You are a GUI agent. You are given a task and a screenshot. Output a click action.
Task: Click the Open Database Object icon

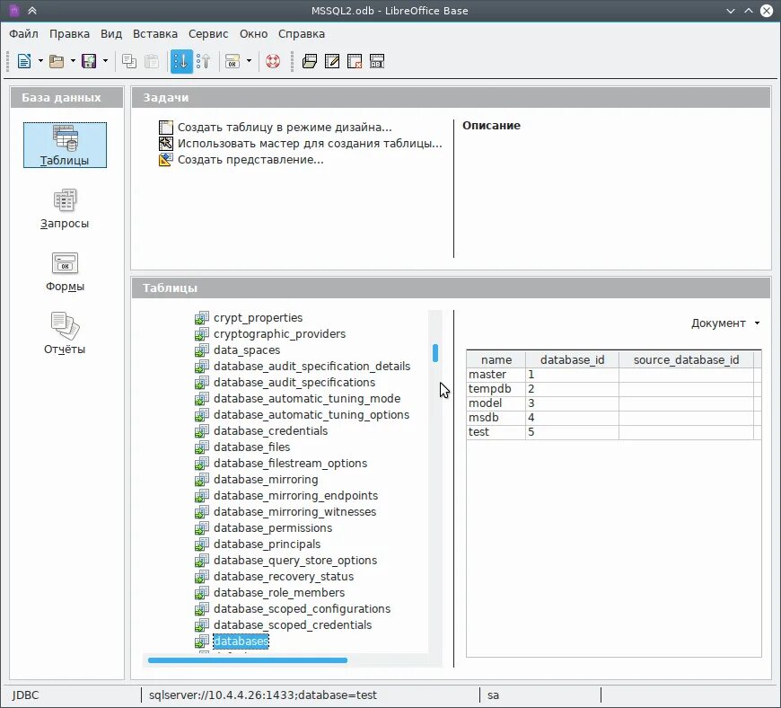(x=310, y=61)
